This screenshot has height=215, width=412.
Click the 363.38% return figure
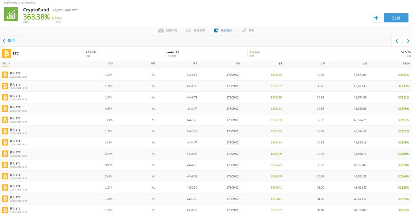[x=36, y=17]
